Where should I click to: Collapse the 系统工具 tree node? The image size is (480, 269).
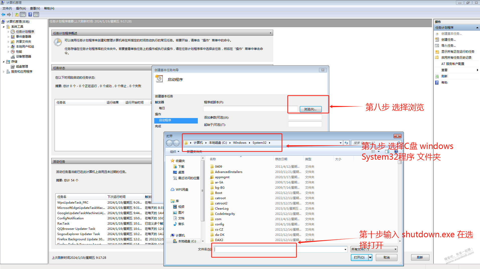(x=4, y=27)
